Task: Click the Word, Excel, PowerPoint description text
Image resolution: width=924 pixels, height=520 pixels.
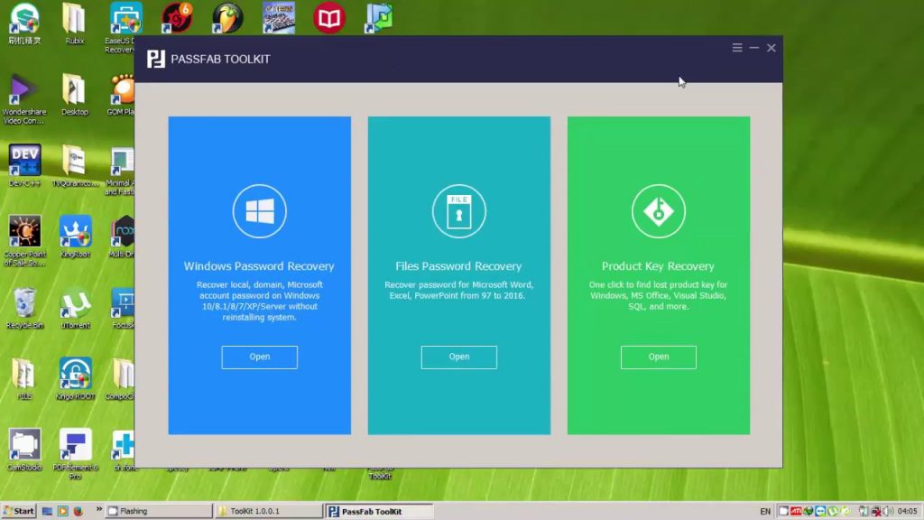Action: [x=459, y=290]
